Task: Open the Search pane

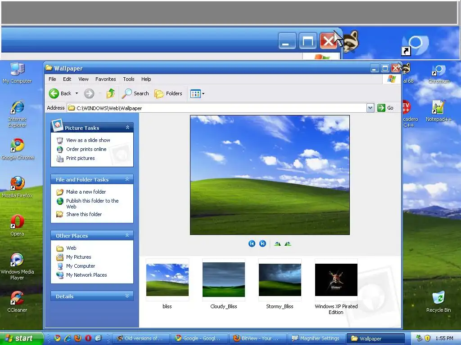Action: pos(136,93)
